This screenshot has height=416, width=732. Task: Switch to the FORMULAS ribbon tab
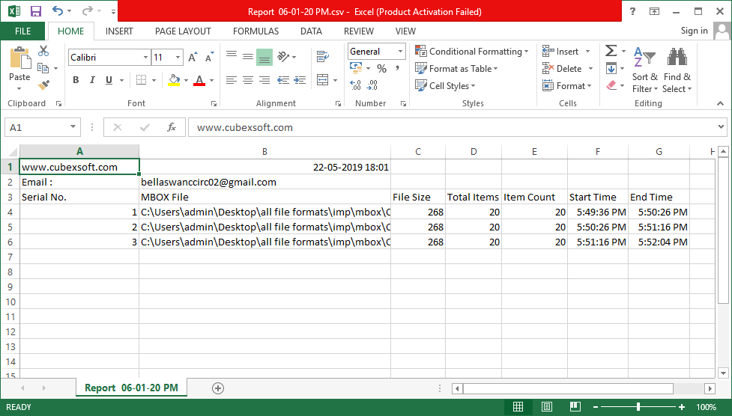click(x=255, y=31)
